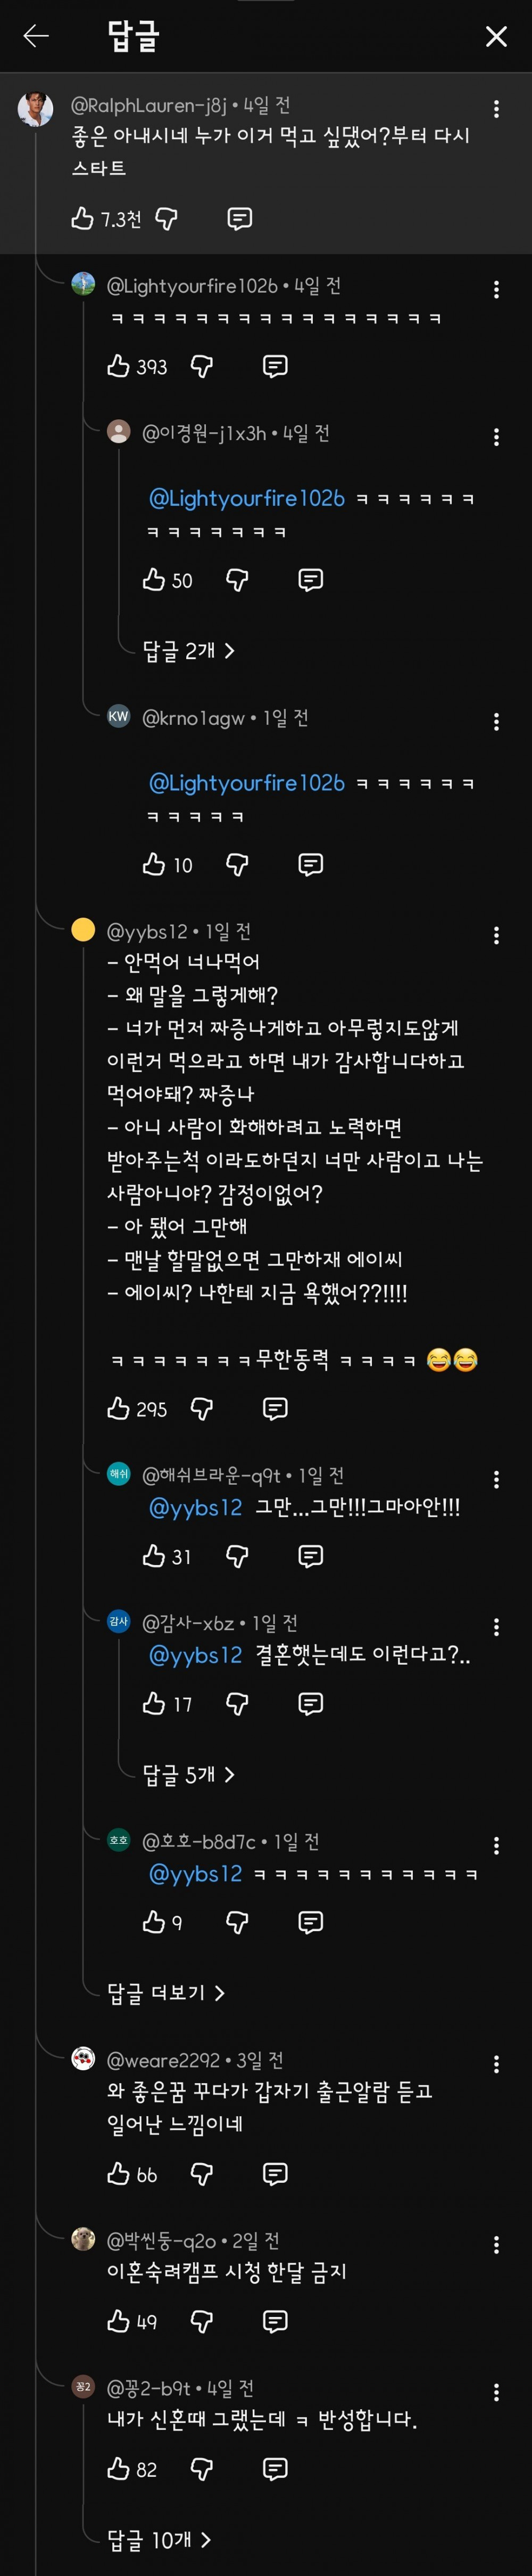532x2576 pixels.
Task: Expand the 답글 10개 replies
Action: pos(160,2539)
